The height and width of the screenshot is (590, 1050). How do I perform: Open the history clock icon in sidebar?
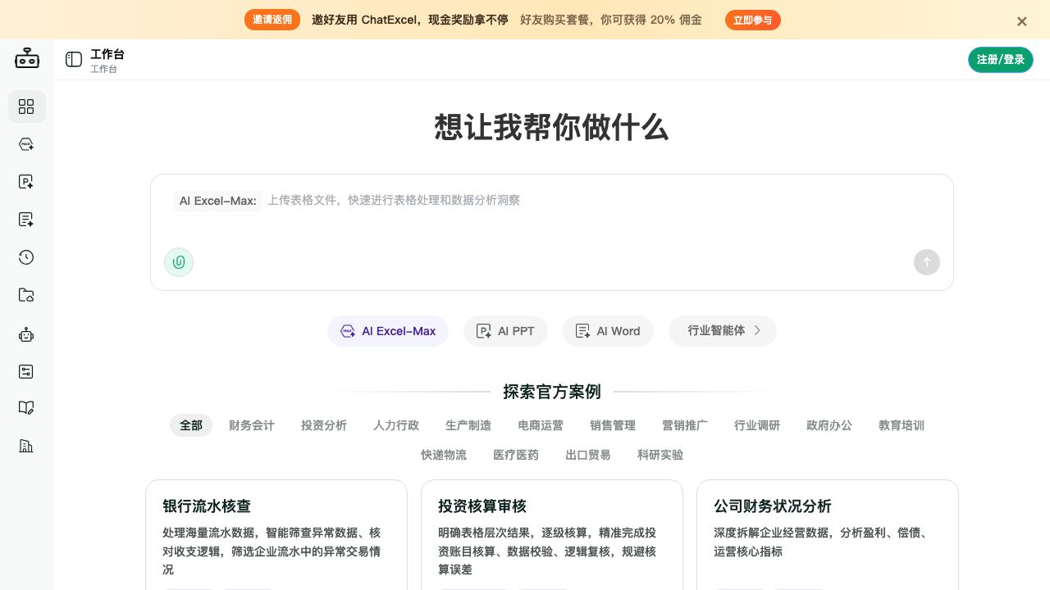click(x=26, y=257)
